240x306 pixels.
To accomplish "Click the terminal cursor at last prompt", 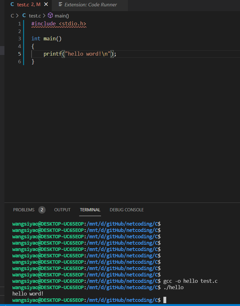I will click(x=165, y=300).
